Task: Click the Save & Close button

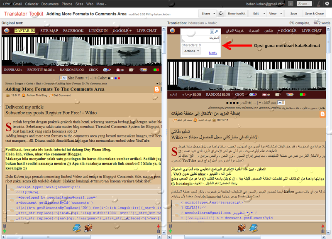Action: click(x=314, y=13)
